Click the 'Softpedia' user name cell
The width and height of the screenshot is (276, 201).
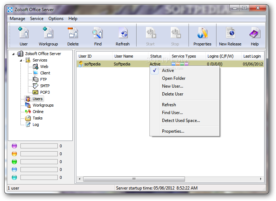coord(122,64)
